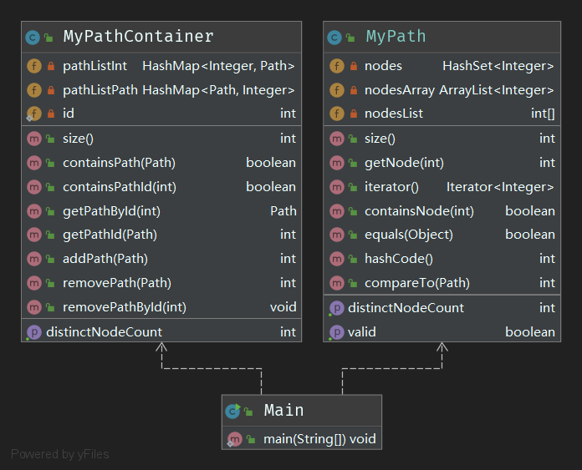Click the method icon of removePathById(int)
Image resolution: width=582 pixels, height=470 pixels.
click(34, 307)
